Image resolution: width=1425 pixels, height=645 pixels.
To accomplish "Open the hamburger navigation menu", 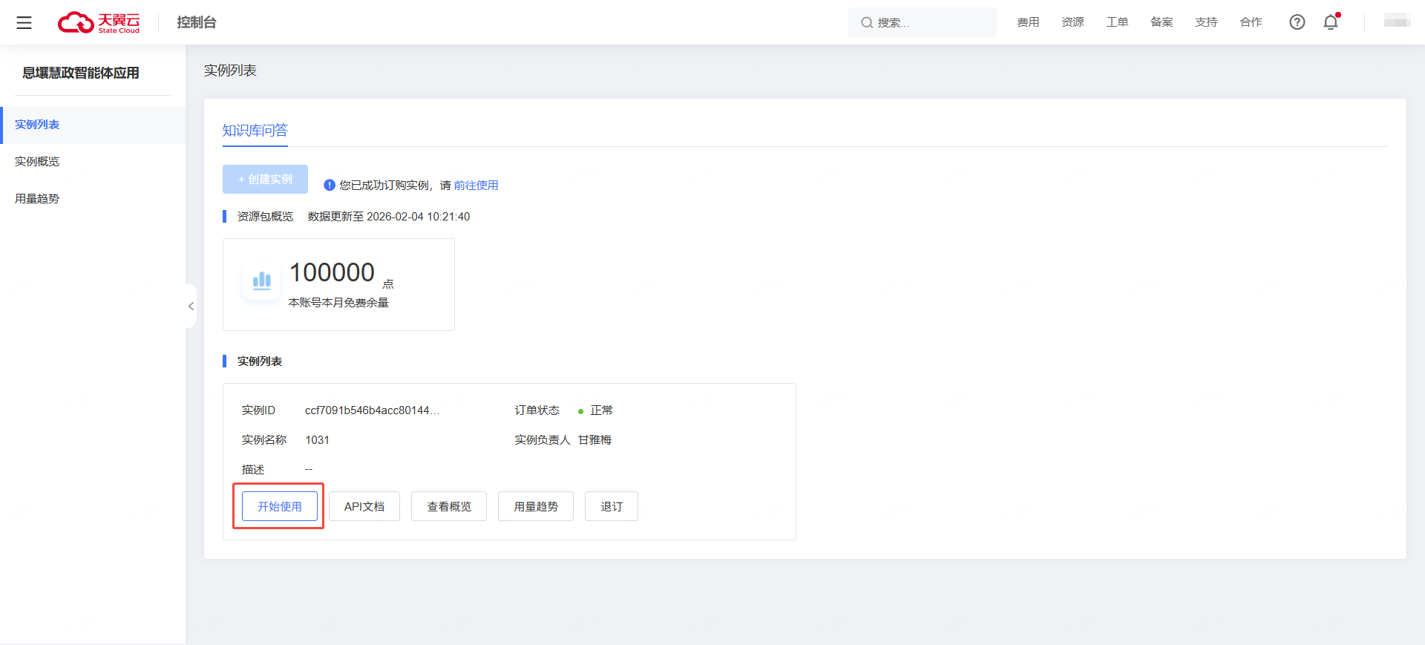I will 24,22.
